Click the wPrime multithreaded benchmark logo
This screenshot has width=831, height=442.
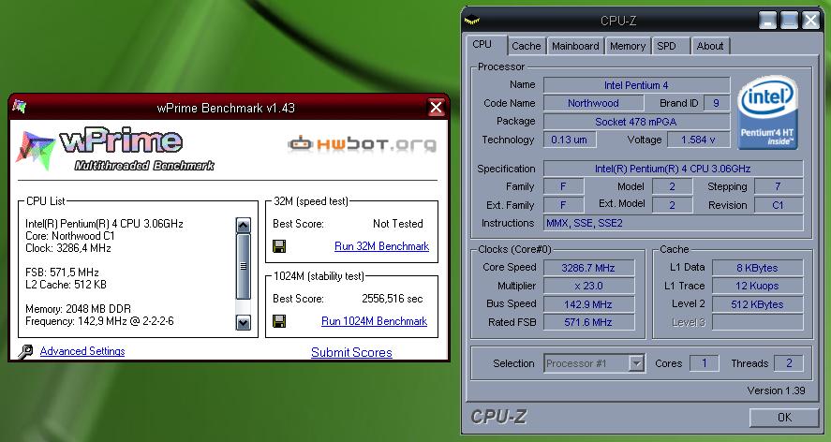(115, 150)
